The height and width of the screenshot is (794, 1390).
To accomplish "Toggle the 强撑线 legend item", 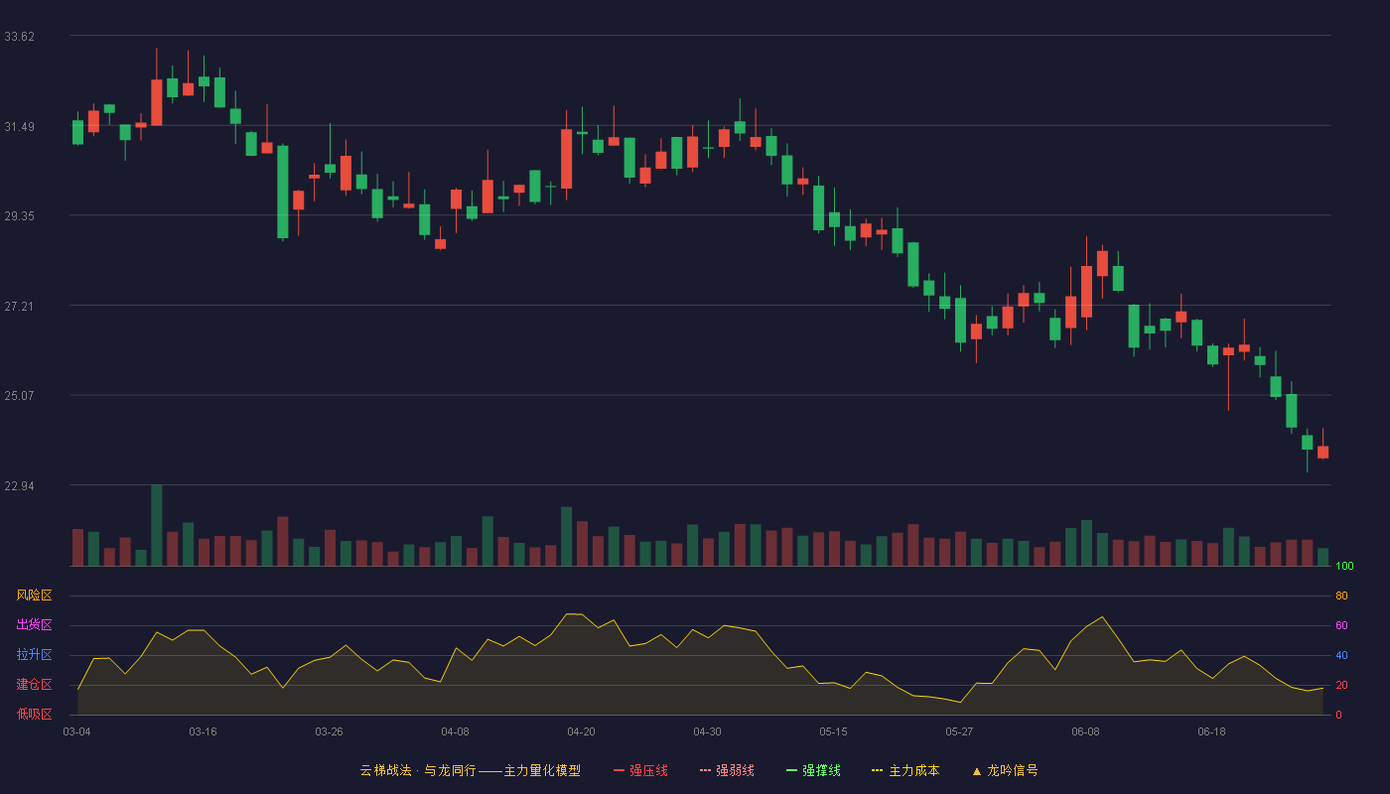I will pyautogui.click(x=813, y=770).
